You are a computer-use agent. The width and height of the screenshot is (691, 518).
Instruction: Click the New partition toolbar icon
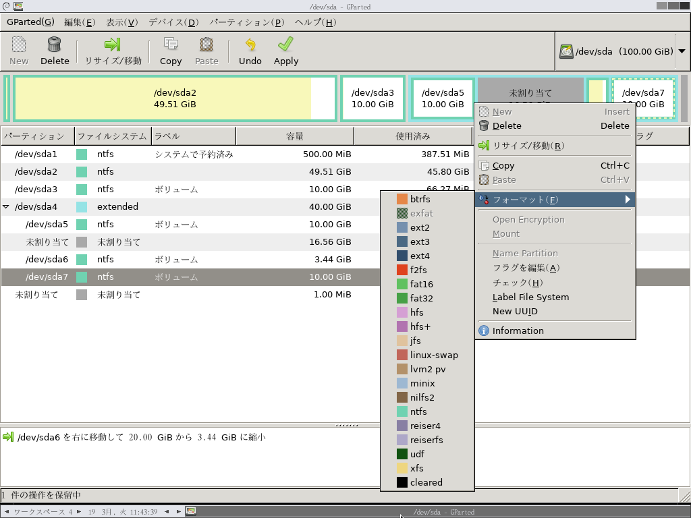(x=19, y=44)
